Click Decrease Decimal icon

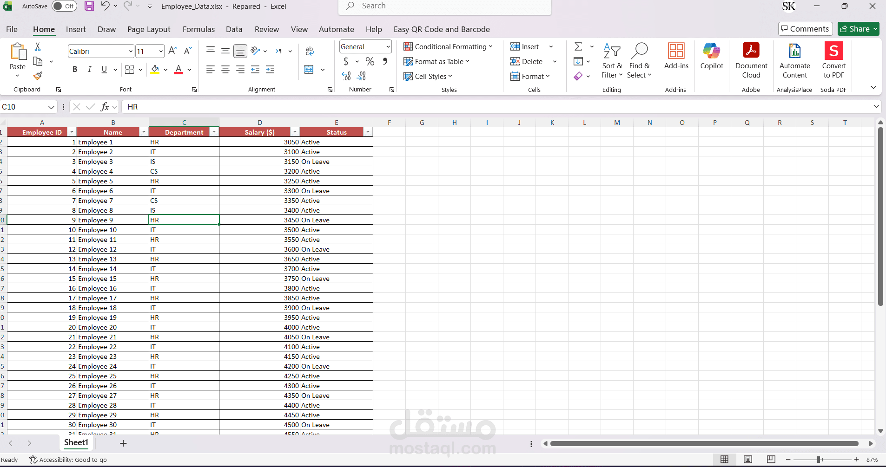[361, 76]
